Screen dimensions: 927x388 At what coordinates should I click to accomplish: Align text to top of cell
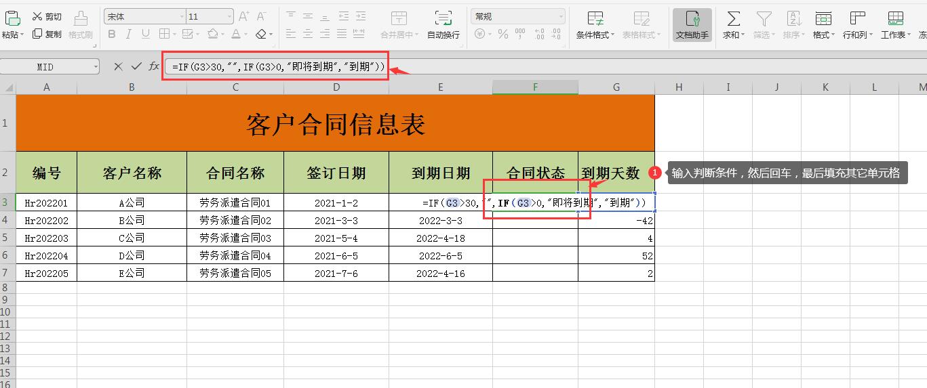(291, 16)
